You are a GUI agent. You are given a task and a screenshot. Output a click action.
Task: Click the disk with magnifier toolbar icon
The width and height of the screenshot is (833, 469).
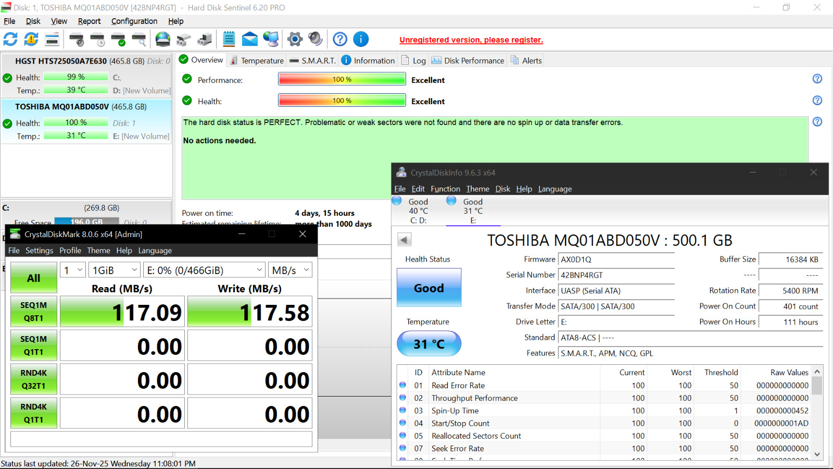139,39
